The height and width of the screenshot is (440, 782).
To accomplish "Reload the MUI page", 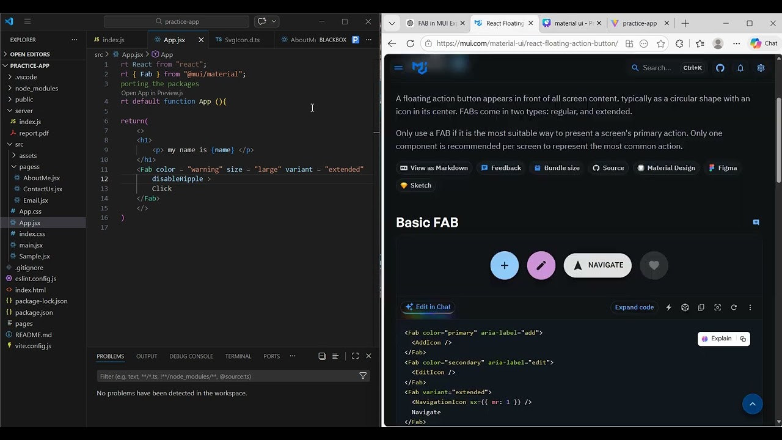I will point(411,43).
